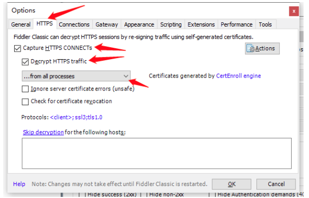
Task: Go to the Gateway tab
Action: pyautogui.click(x=106, y=24)
